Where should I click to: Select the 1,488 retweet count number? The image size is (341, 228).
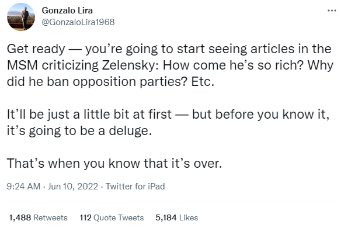pyautogui.click(x=20, y=217)
